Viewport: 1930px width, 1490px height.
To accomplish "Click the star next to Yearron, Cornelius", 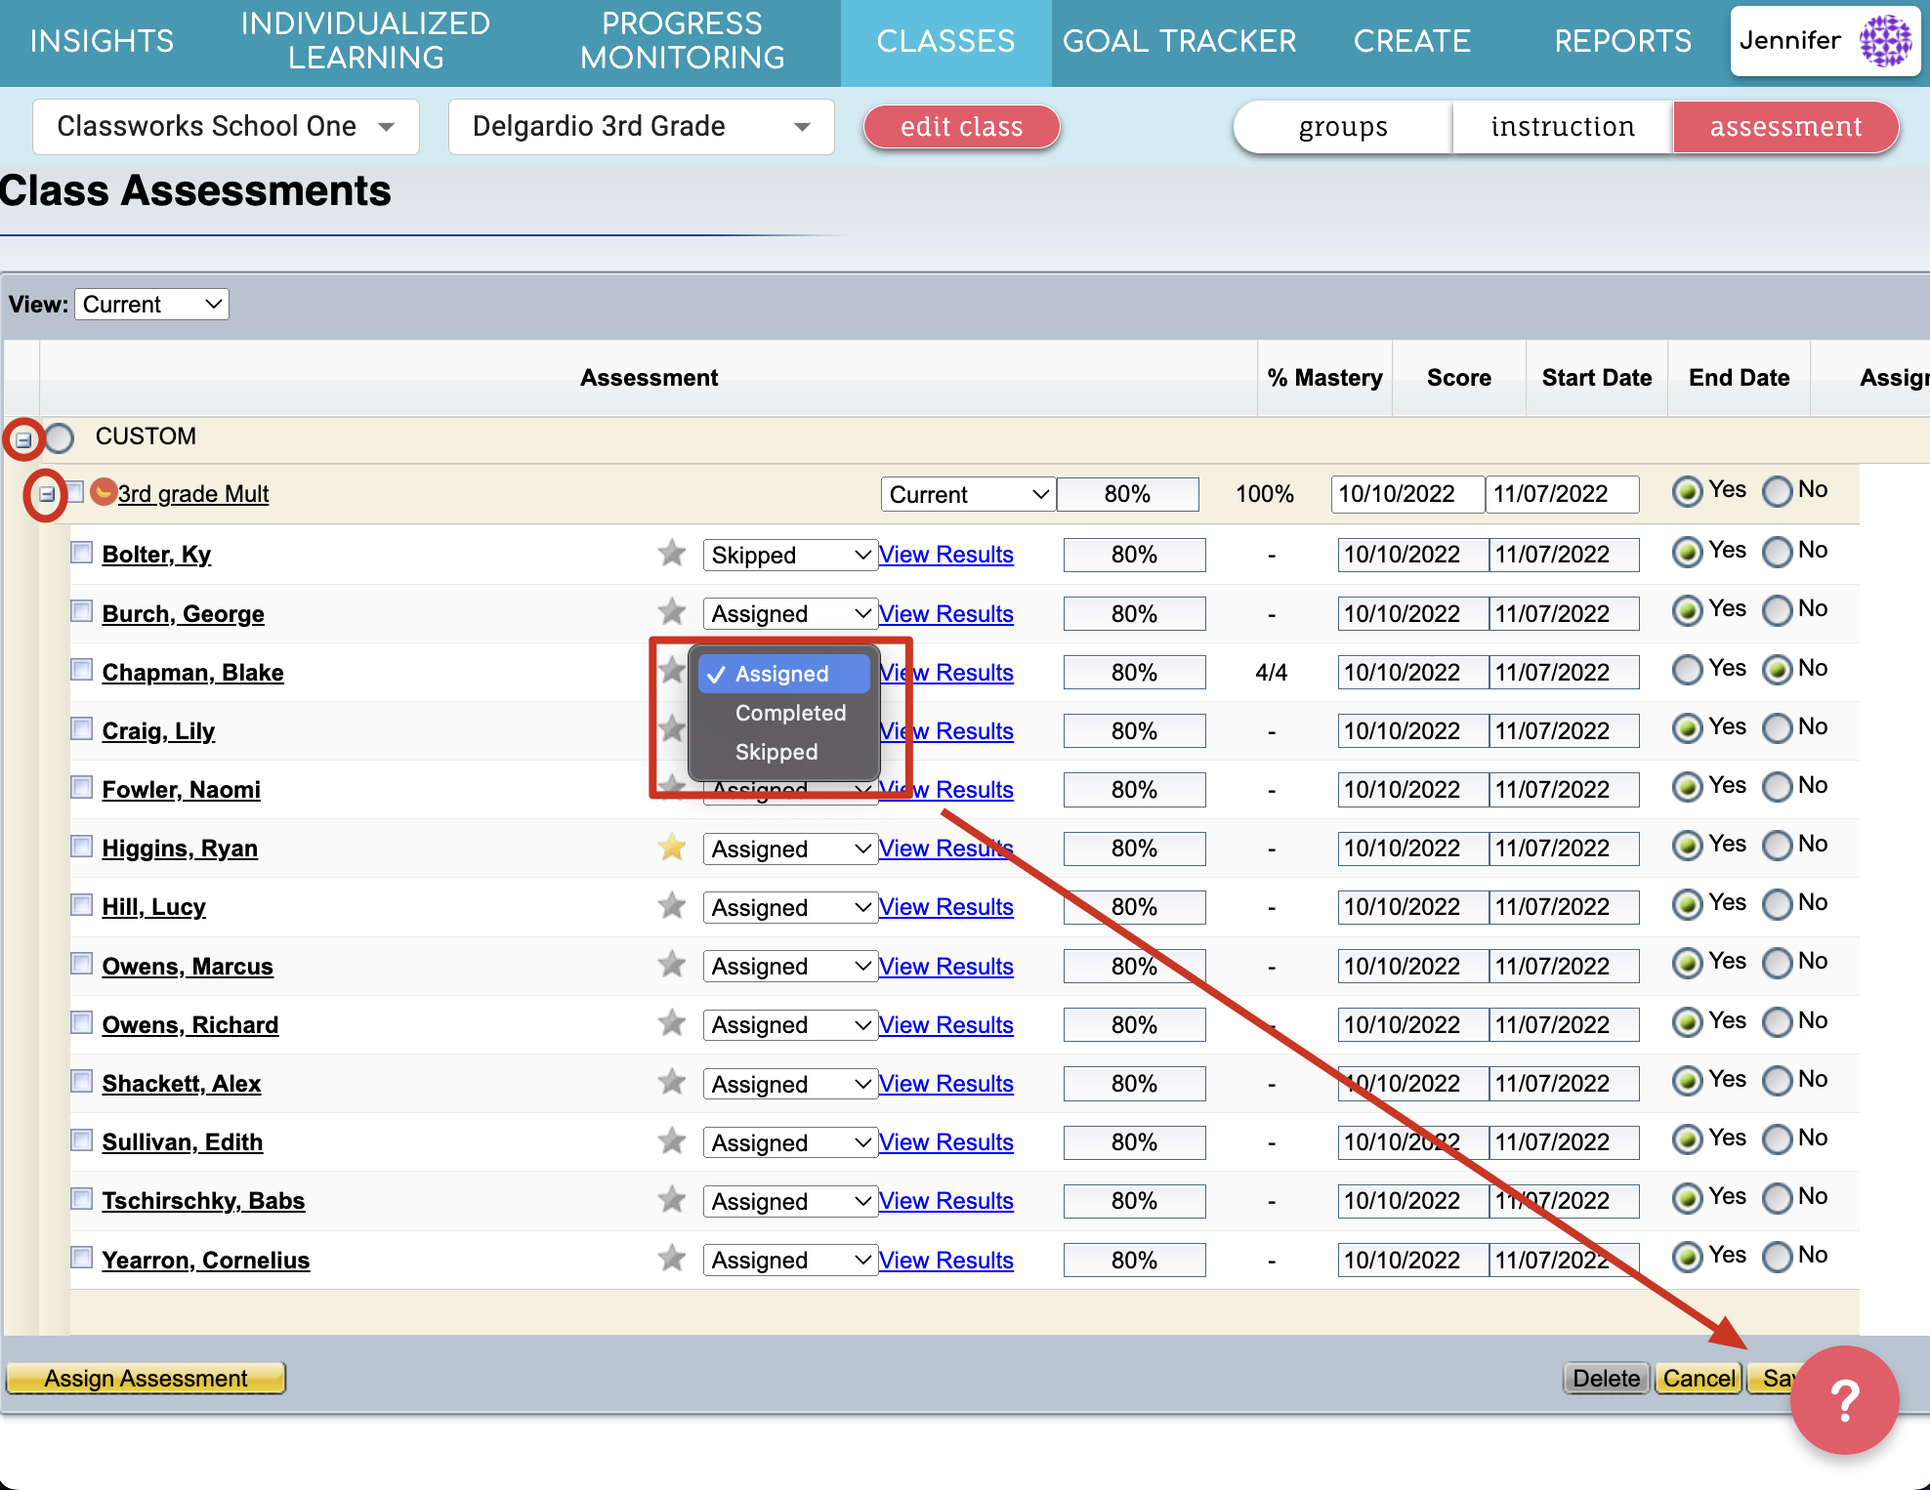I will pyautogui.click(x=672, y=1259).
